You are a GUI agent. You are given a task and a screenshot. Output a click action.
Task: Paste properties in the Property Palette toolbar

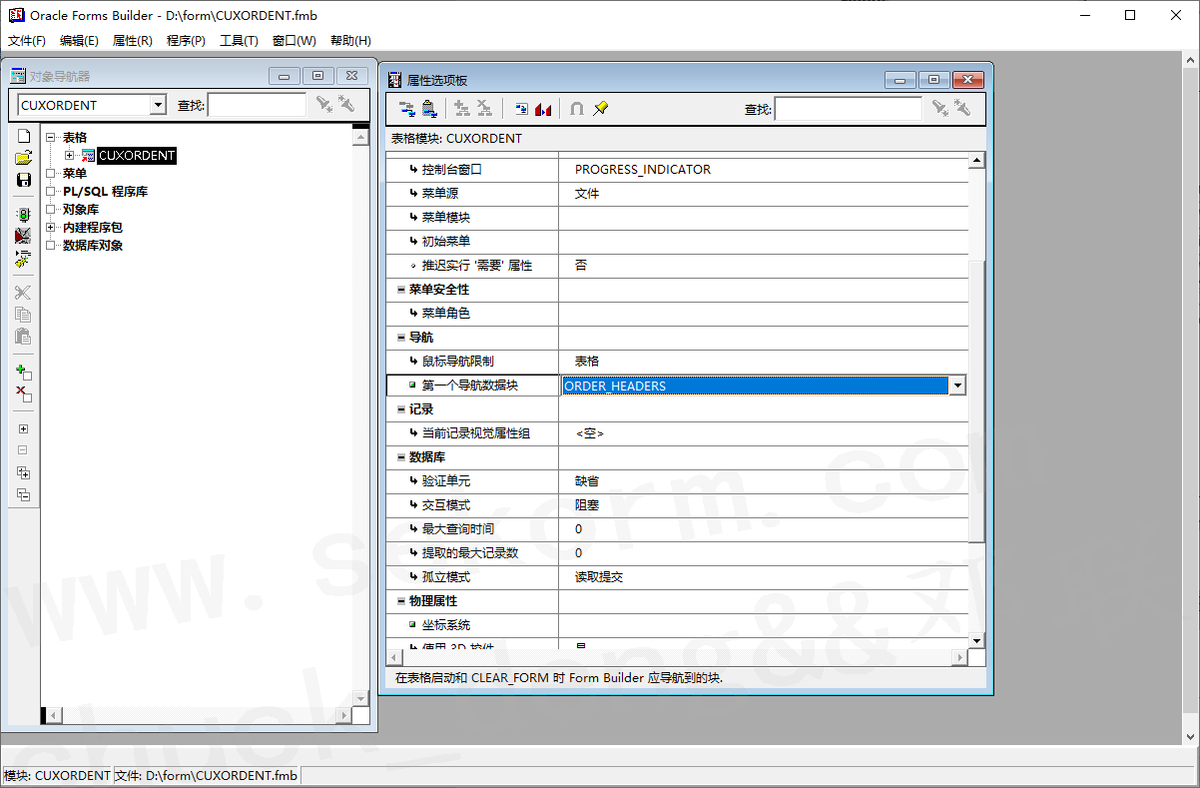[x=430, y=108]
